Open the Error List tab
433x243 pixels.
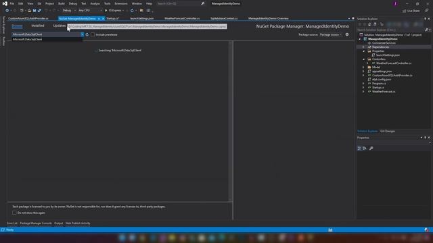(x=12, y=223)
